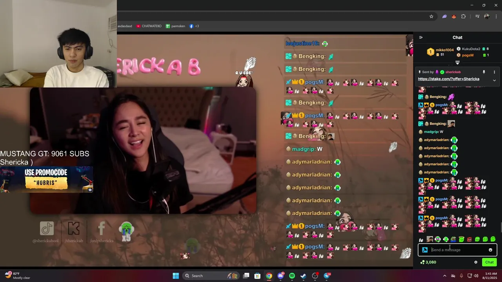502x282 pixels.
Task: Open the <3 Facebook bookmark
Action: [x=194, y=26]
